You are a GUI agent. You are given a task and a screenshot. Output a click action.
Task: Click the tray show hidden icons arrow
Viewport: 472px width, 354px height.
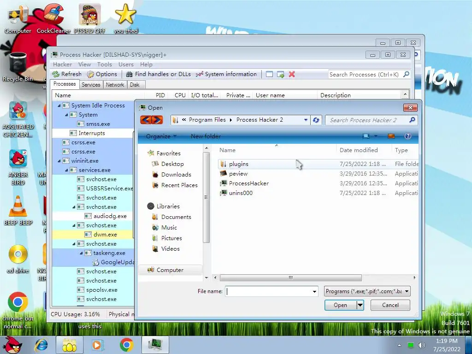399,345
